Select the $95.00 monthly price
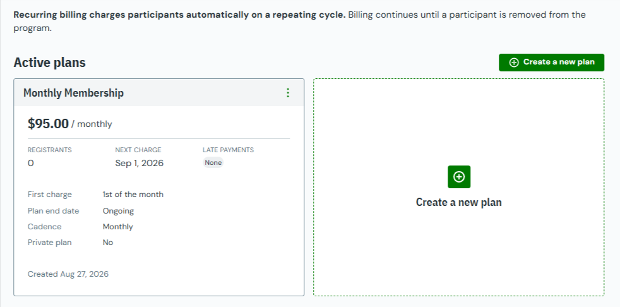 pos(69,124)
